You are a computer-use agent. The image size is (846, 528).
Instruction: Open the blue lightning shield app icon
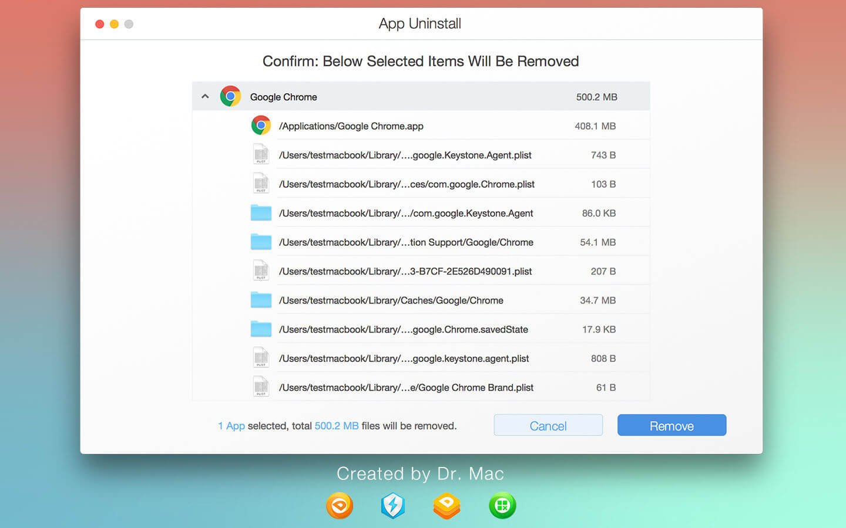point(393,506)
